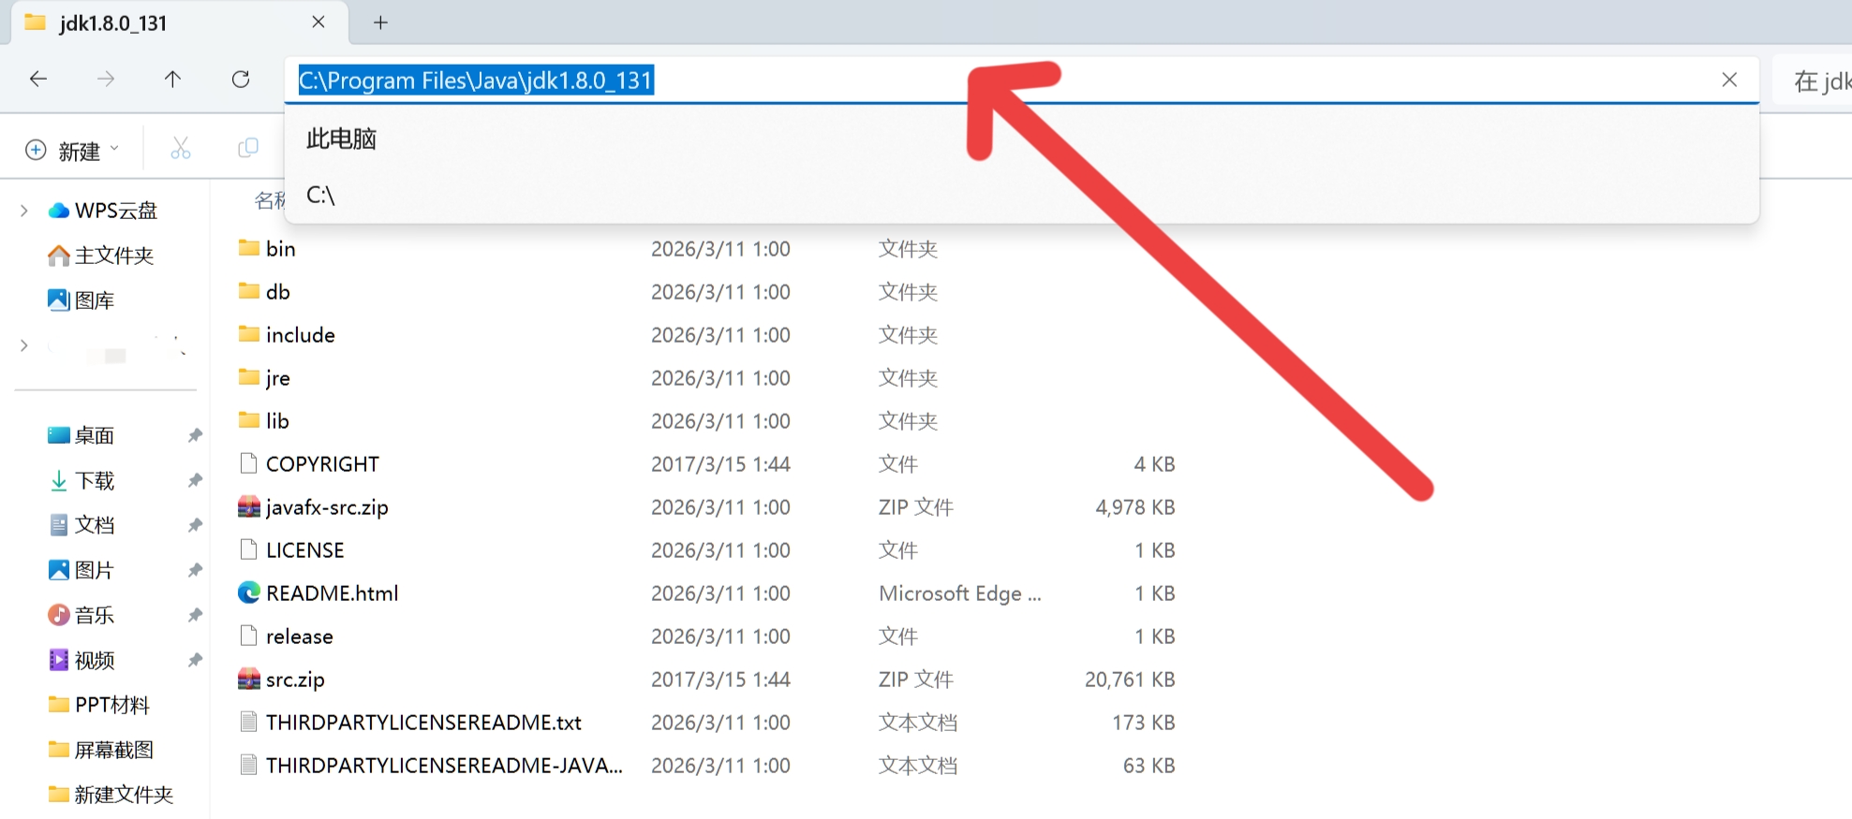Click the 4,978 KB size value

coord(1135,507)
